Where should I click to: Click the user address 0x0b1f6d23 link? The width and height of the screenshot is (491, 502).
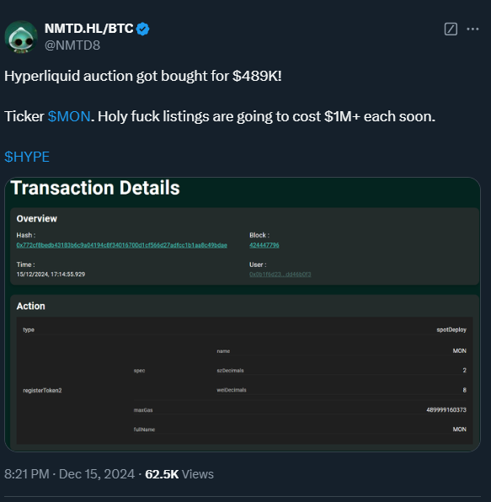tap(280, 275)
